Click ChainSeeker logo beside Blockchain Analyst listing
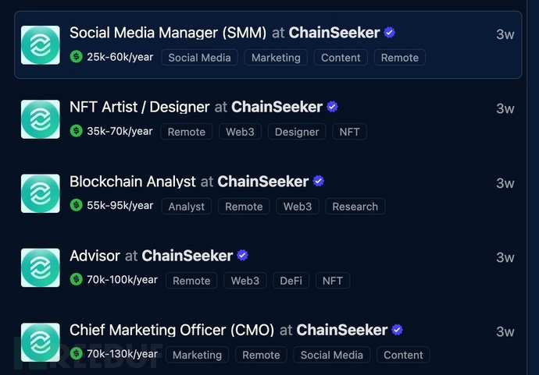This screenshot has width=539, height=375. click(x=40, y=193)
